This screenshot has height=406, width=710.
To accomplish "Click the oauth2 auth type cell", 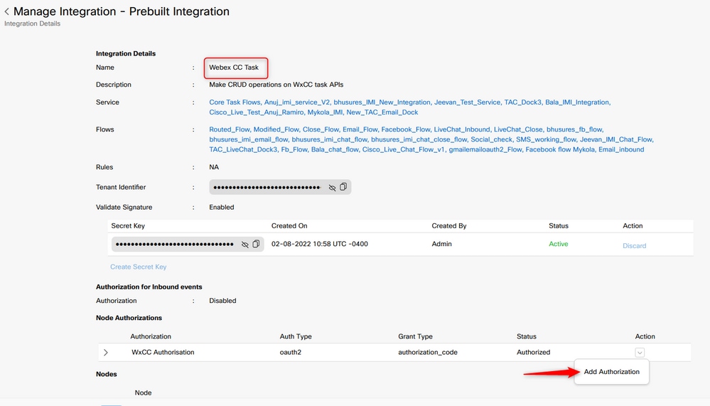I will coord(290,352).
